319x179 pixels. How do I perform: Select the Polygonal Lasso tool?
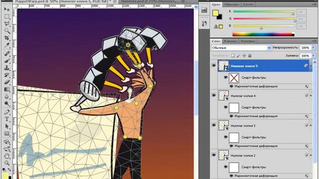6,23
